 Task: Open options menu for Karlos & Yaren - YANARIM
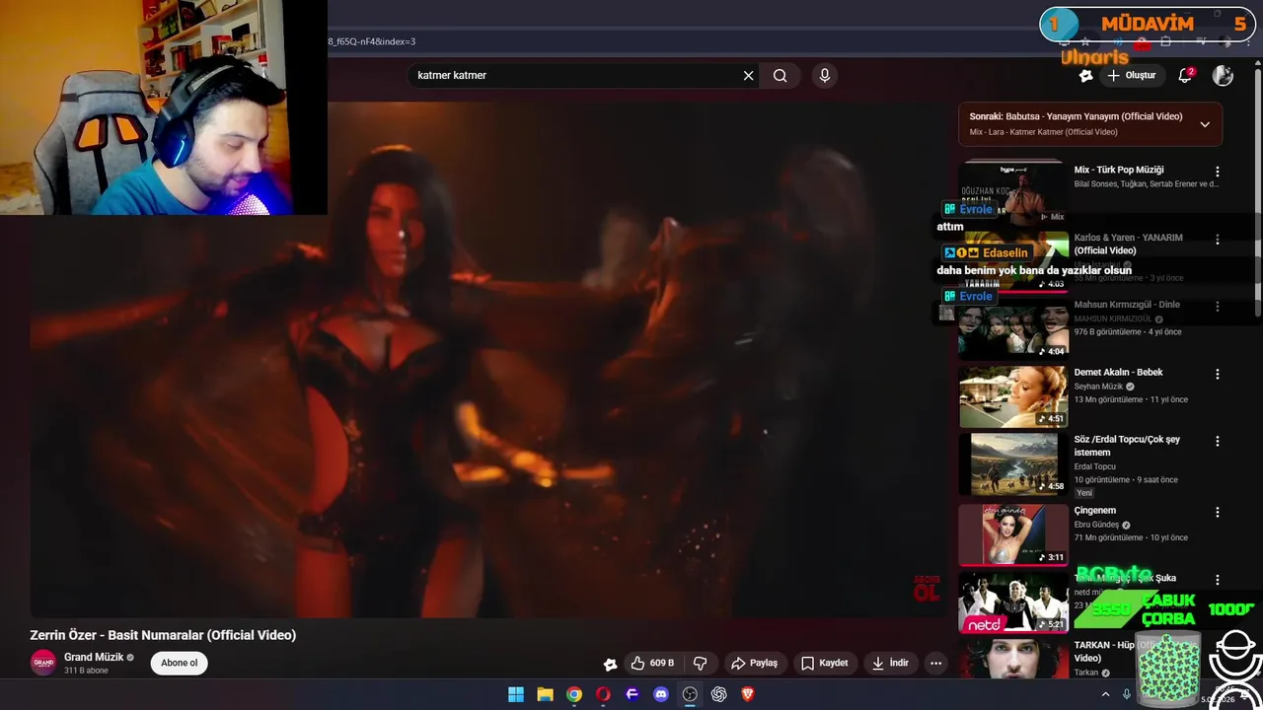coord(1217,239)
